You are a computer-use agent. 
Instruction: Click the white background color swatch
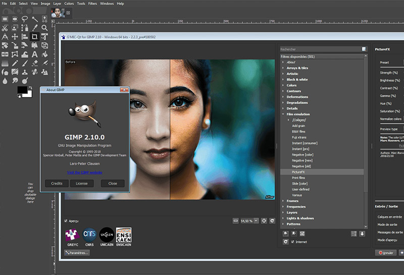[29, 94]
